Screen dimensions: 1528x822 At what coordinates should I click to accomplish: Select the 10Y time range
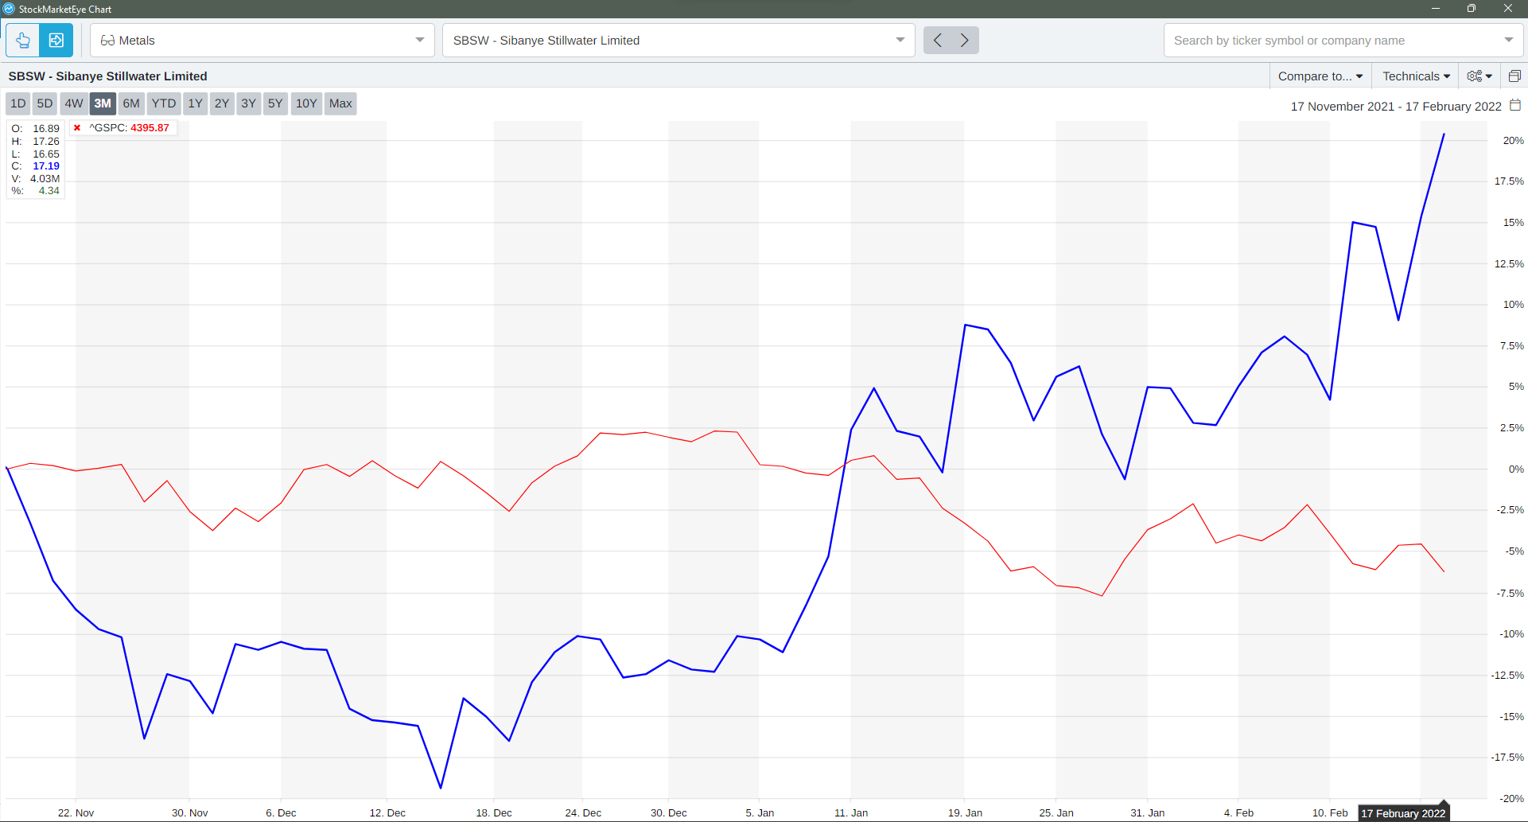tap(306, 103)
